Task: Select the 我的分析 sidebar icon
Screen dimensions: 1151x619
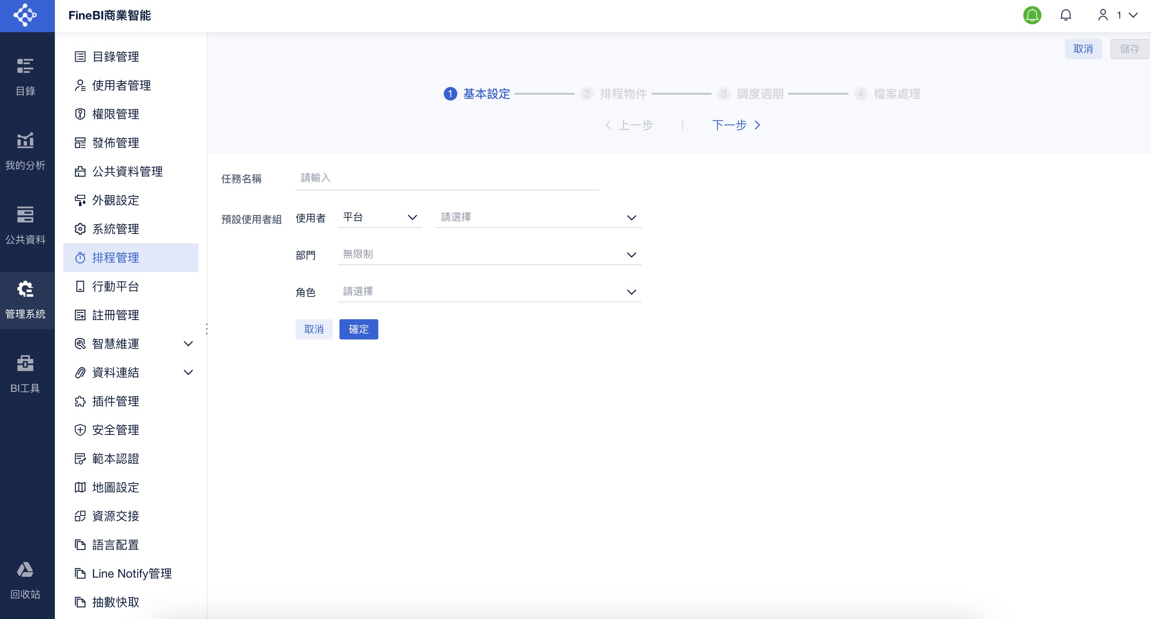Action: click(25, 151)
